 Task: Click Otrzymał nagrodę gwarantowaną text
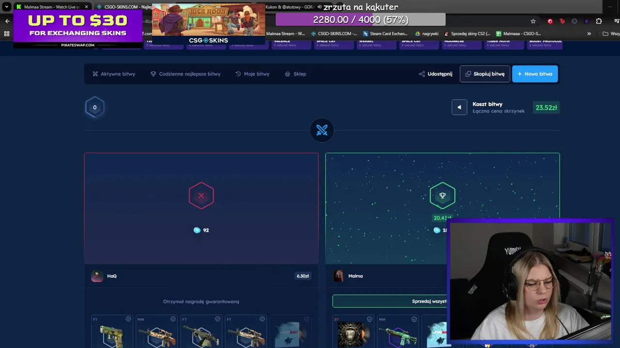point(201,302)
